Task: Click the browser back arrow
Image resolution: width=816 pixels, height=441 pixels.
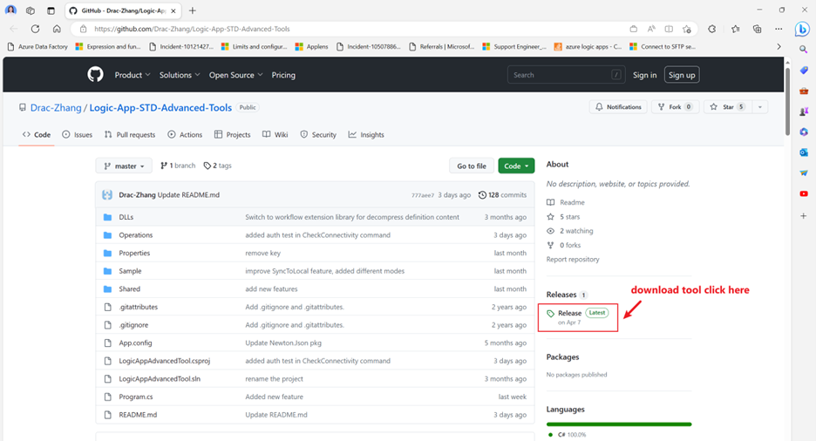Action: pyautogui.click(x=14, y=29)
